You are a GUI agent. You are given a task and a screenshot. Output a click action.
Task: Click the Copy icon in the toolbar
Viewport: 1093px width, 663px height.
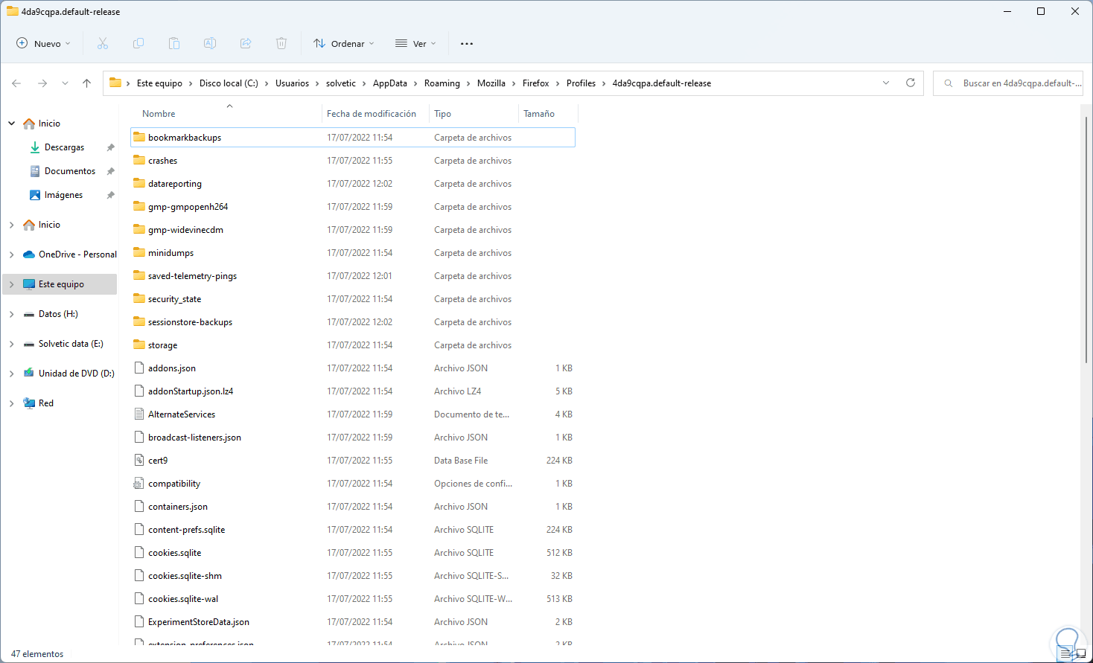point(138,44)
